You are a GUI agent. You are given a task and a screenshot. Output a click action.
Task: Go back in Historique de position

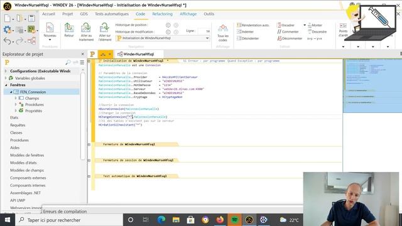coord(168,25)
